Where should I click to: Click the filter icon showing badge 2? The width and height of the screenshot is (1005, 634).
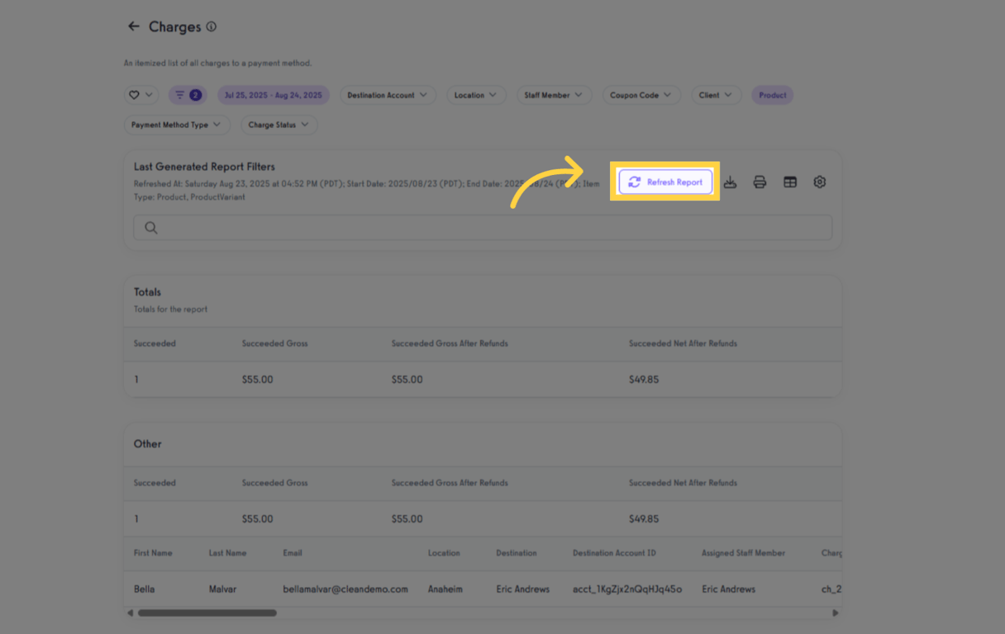tap(188, 95)
